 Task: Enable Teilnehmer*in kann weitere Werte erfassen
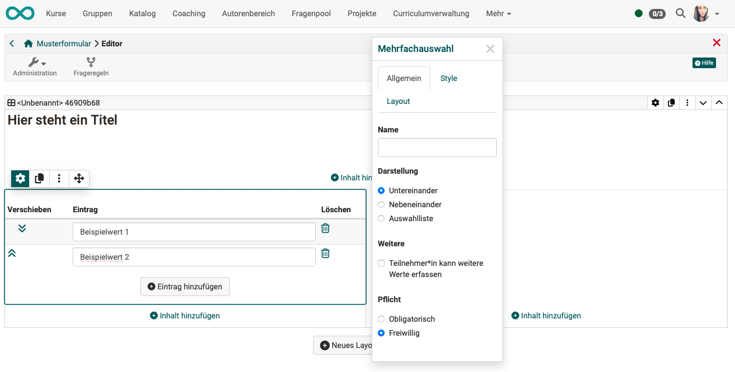381,263
